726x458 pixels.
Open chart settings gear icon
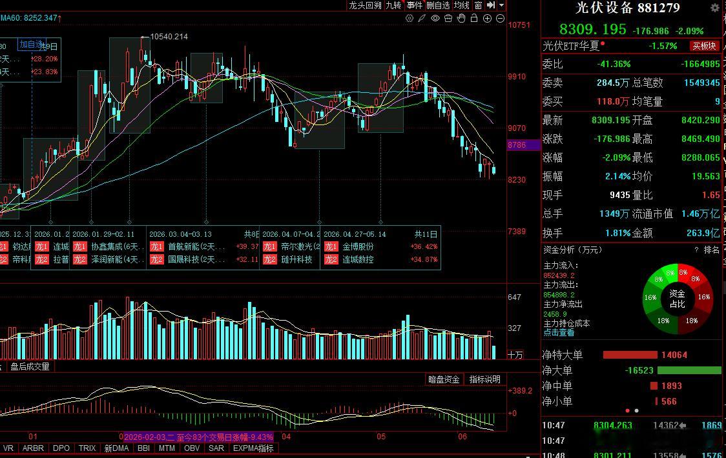pyautogui.click(x=410, y=18)
